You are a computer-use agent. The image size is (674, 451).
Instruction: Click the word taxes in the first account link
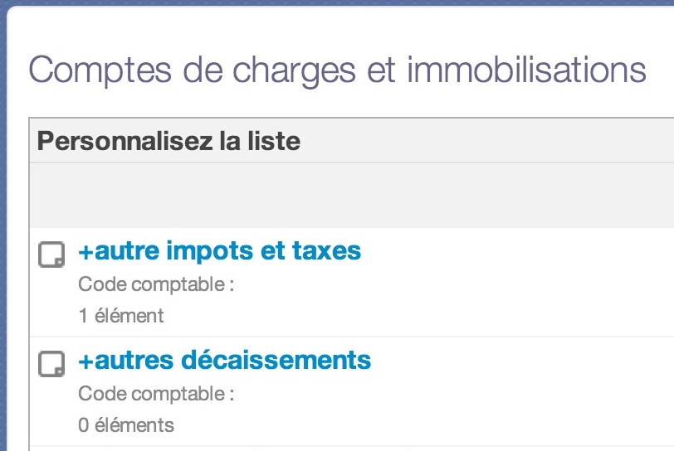[x=327, y=251]
